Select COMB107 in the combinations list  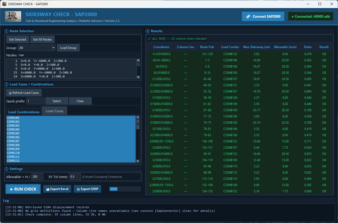71,141
